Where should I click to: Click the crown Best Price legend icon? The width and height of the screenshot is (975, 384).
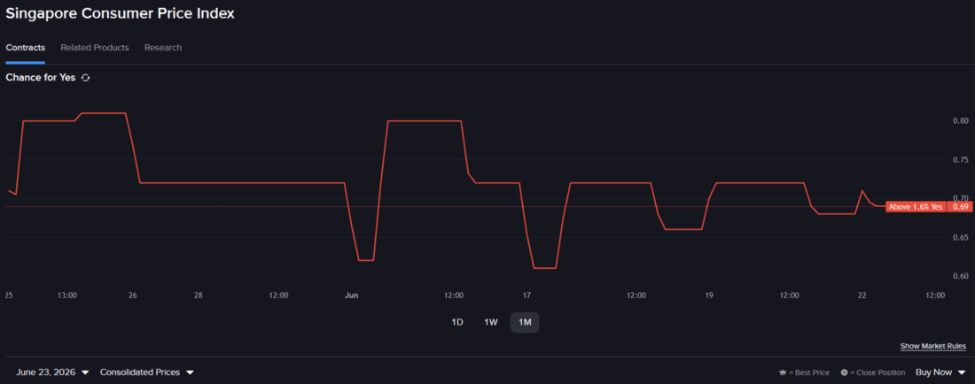(x=783, y=372)
